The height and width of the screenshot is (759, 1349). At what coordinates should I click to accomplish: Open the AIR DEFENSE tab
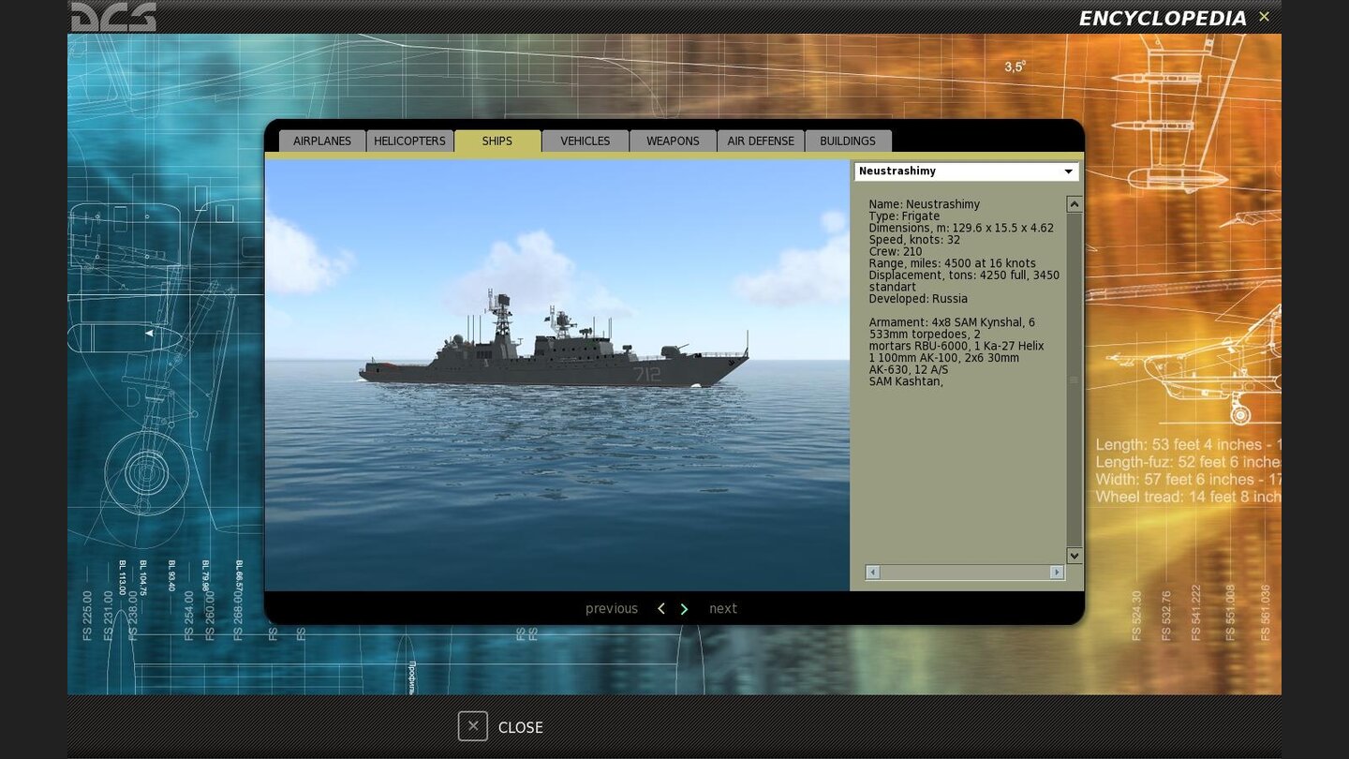pos(761,141)
